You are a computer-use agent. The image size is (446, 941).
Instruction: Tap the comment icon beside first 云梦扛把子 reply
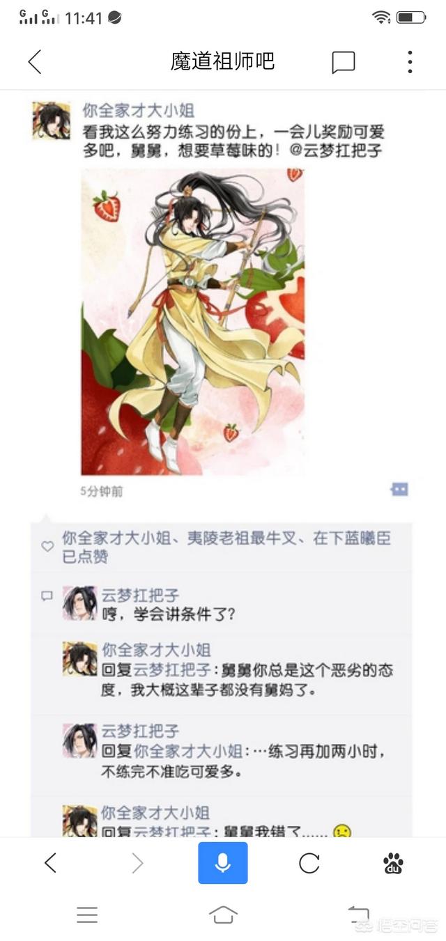(47, 596)
